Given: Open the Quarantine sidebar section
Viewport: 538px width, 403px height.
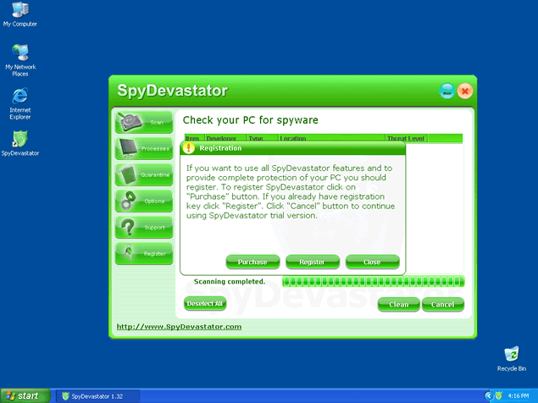Looking at the screenshot, I should point(144,175).
